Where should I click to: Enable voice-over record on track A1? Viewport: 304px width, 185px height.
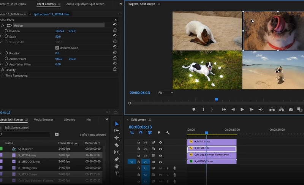click(x=175, y=168)
